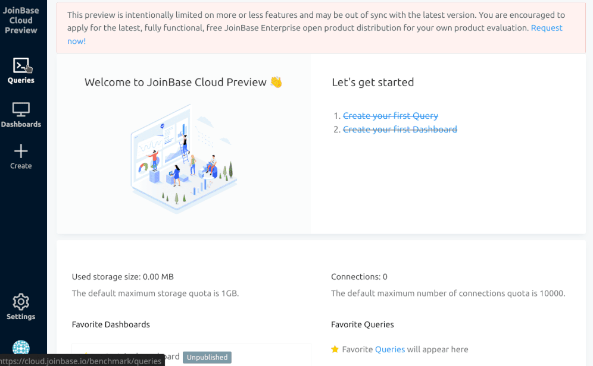Open the Queries section in the sidebar

tap(21, 70)
